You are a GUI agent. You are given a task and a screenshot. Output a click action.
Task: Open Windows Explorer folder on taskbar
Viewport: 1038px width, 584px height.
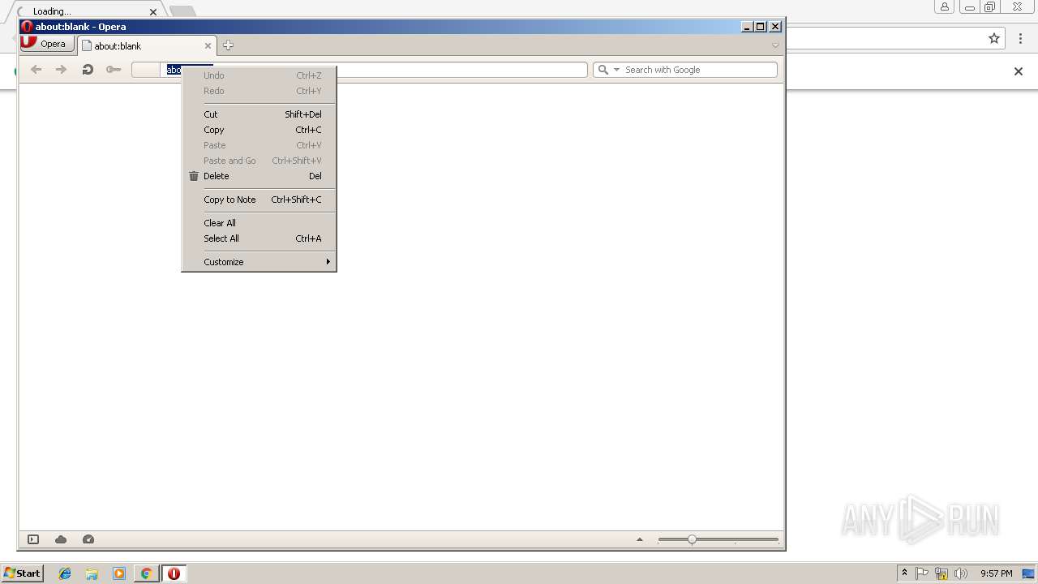coord(92,573)
